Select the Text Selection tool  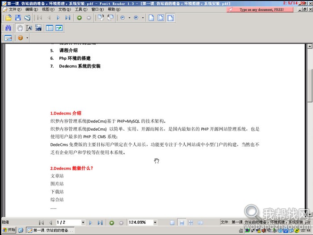[29, 28]
